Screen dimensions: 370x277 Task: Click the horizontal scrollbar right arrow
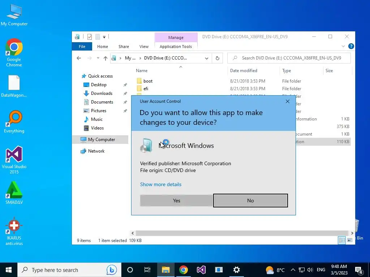click(352, 233)
